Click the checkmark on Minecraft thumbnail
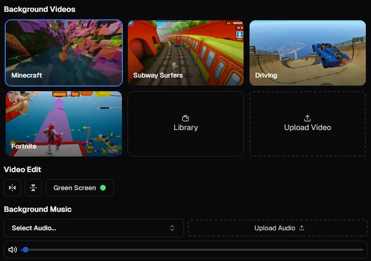The height and width of the screenshot is (261, 371). click(113, 28)
